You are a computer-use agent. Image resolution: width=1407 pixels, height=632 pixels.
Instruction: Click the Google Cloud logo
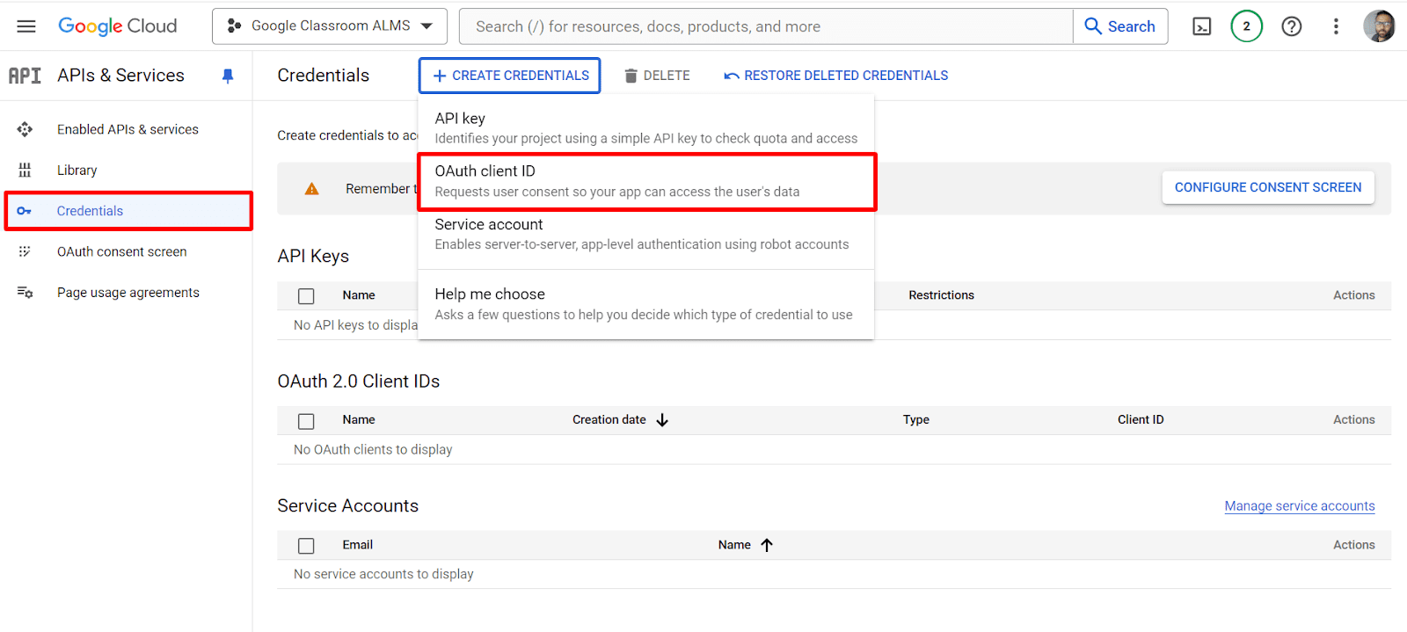pos(118,26)
